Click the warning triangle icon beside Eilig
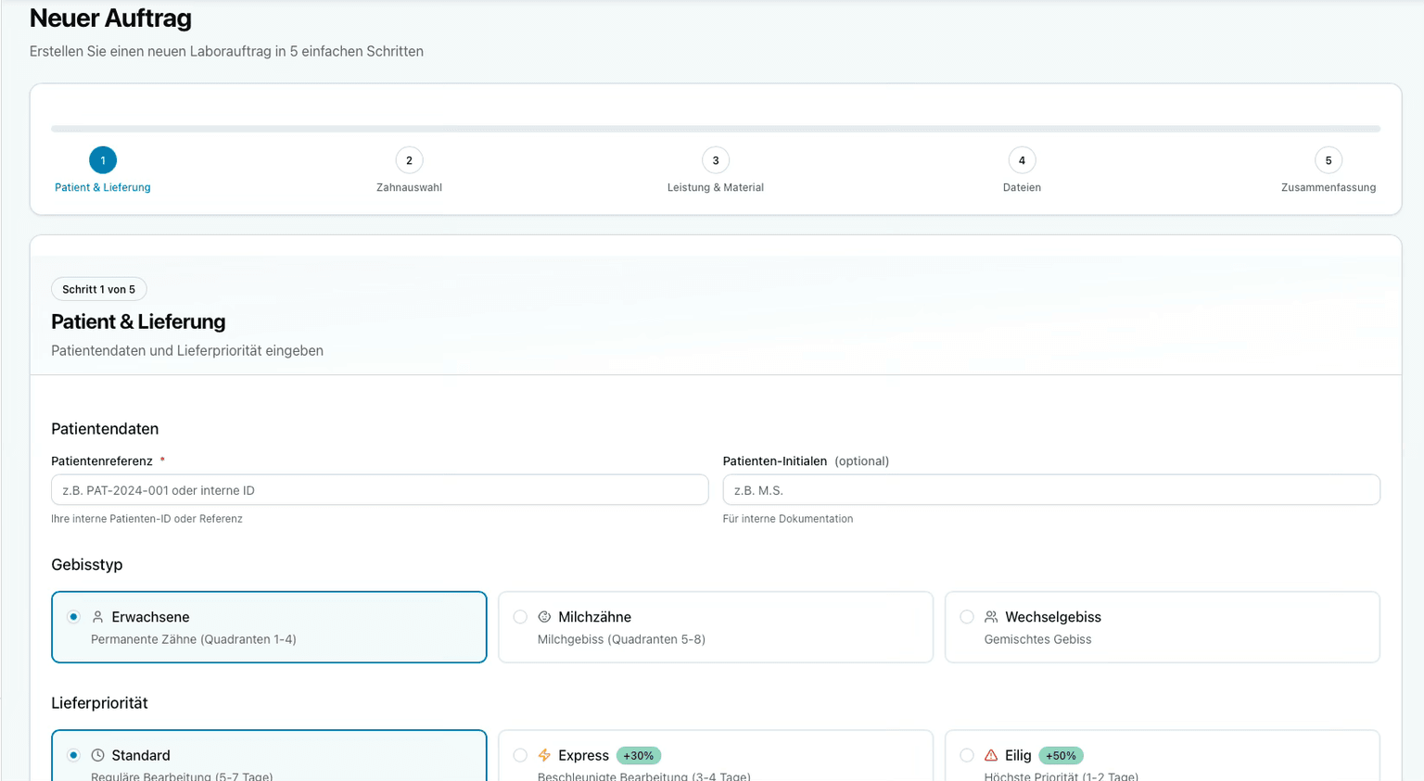This screenshot has height=781, width=1424. click(x=991, y=755)
